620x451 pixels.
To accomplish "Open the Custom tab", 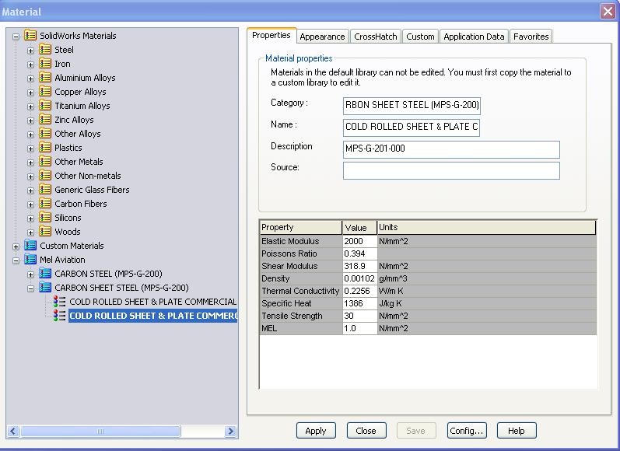I will (x=420, y=37).
